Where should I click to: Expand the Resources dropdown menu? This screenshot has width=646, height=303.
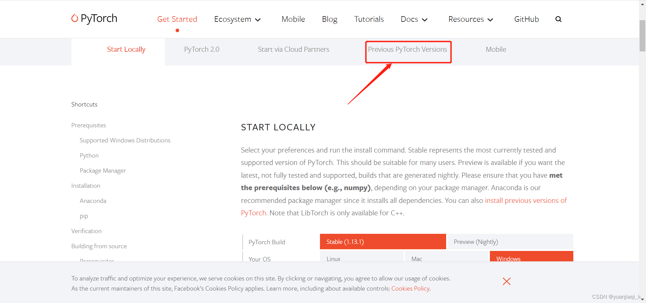click(x=471, y=19)
